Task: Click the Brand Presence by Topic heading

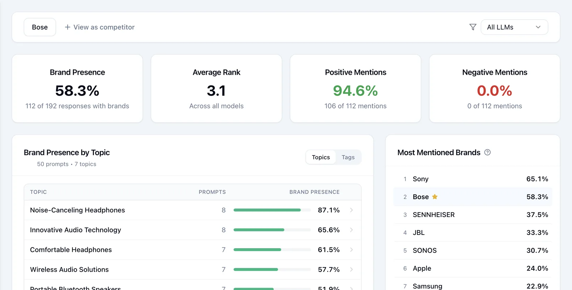Action: click(66, 152)
